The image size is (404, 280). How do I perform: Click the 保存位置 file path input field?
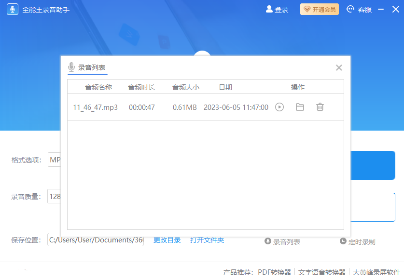(x=95, y=240)
